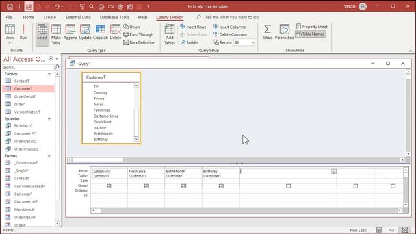Click Delete Columns in Query Setup
The width and height of the screenshot is (416, 234).
[x=230, y=34]
